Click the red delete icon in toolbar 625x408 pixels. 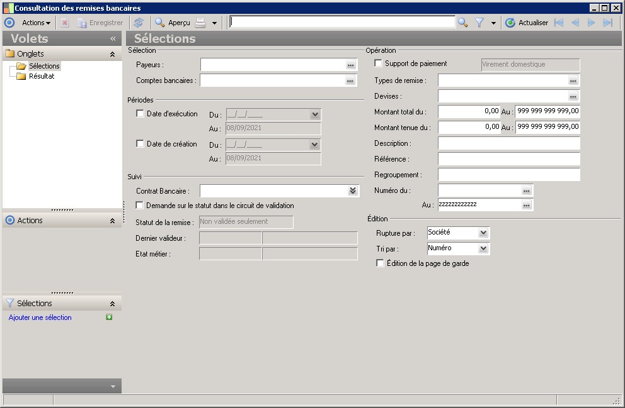(x=64, y=23)
